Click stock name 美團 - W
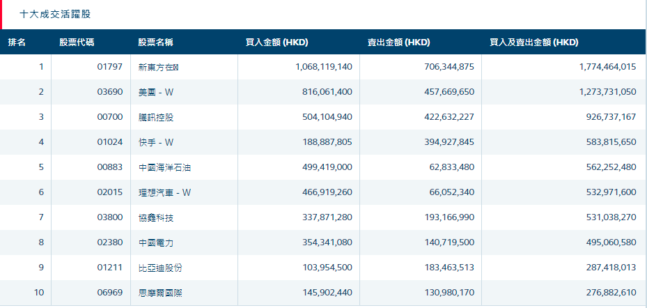 [156, 93]
